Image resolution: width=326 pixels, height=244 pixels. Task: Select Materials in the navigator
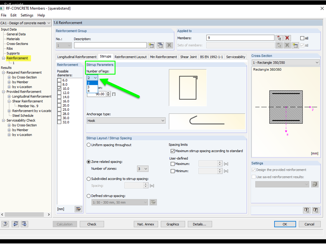click(x=13, y=39)
